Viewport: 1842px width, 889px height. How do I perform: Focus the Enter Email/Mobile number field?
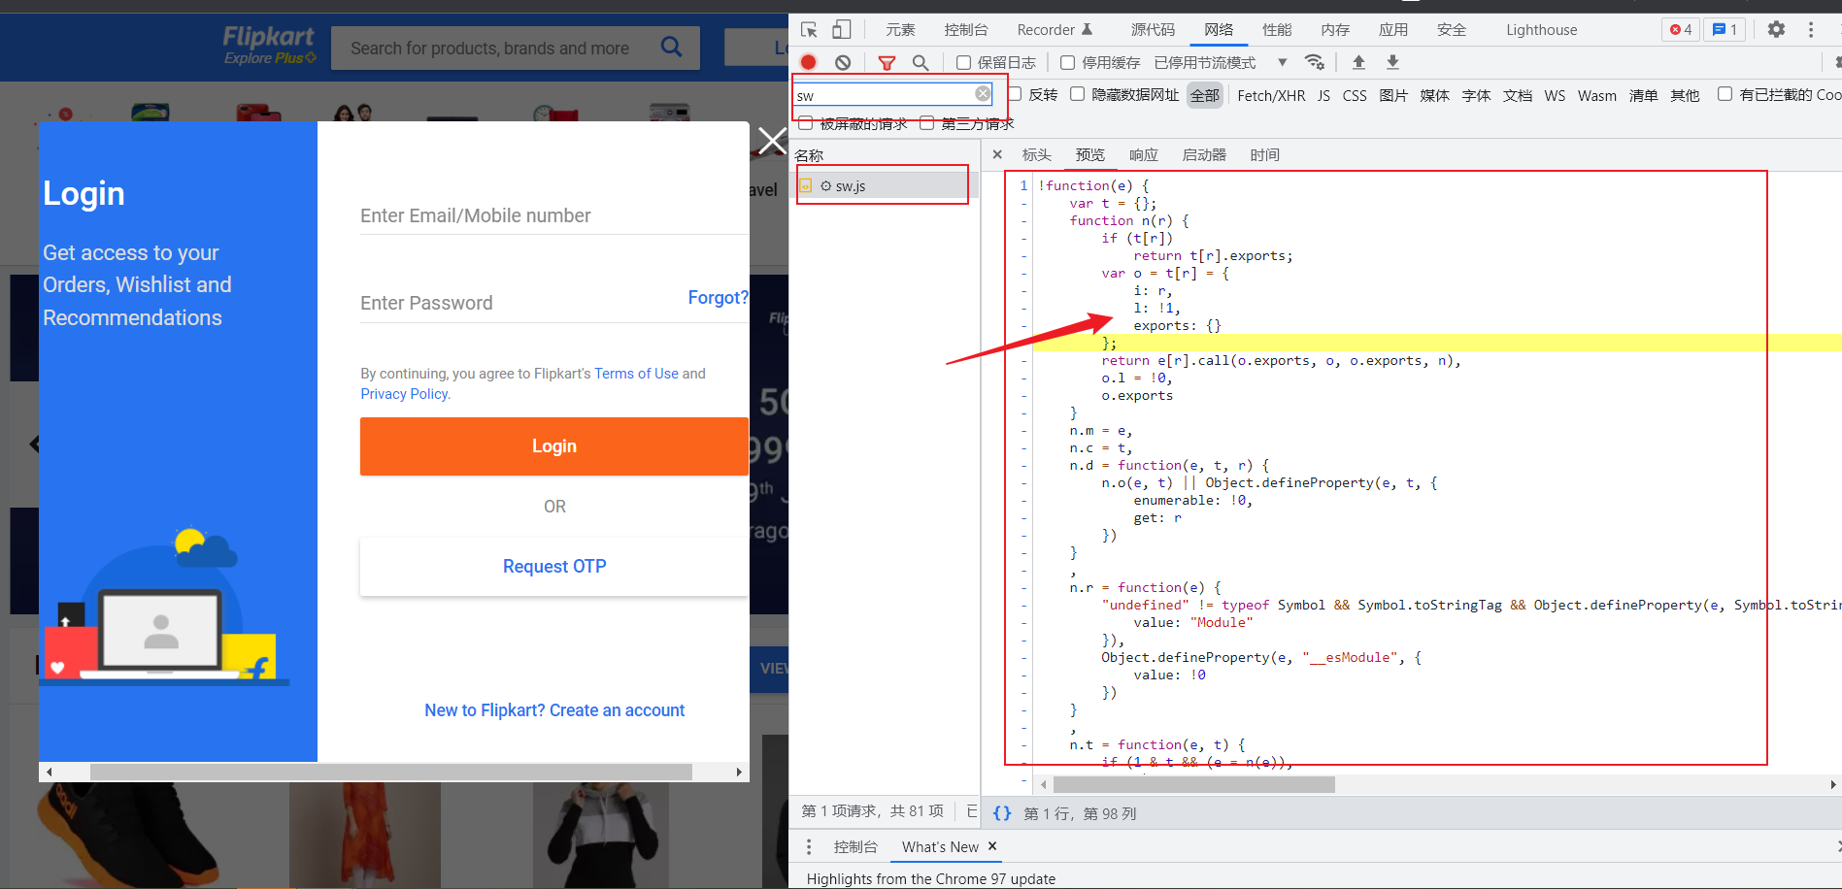(554, 215)
